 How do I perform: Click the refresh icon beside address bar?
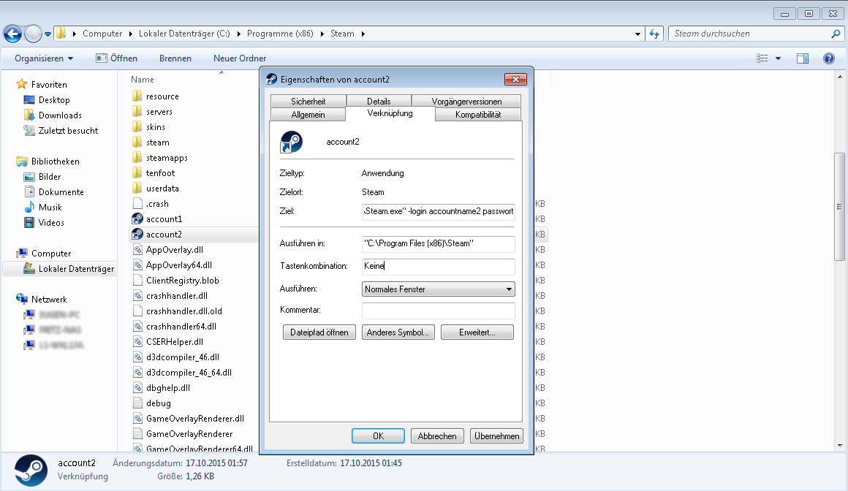point(654,34)
